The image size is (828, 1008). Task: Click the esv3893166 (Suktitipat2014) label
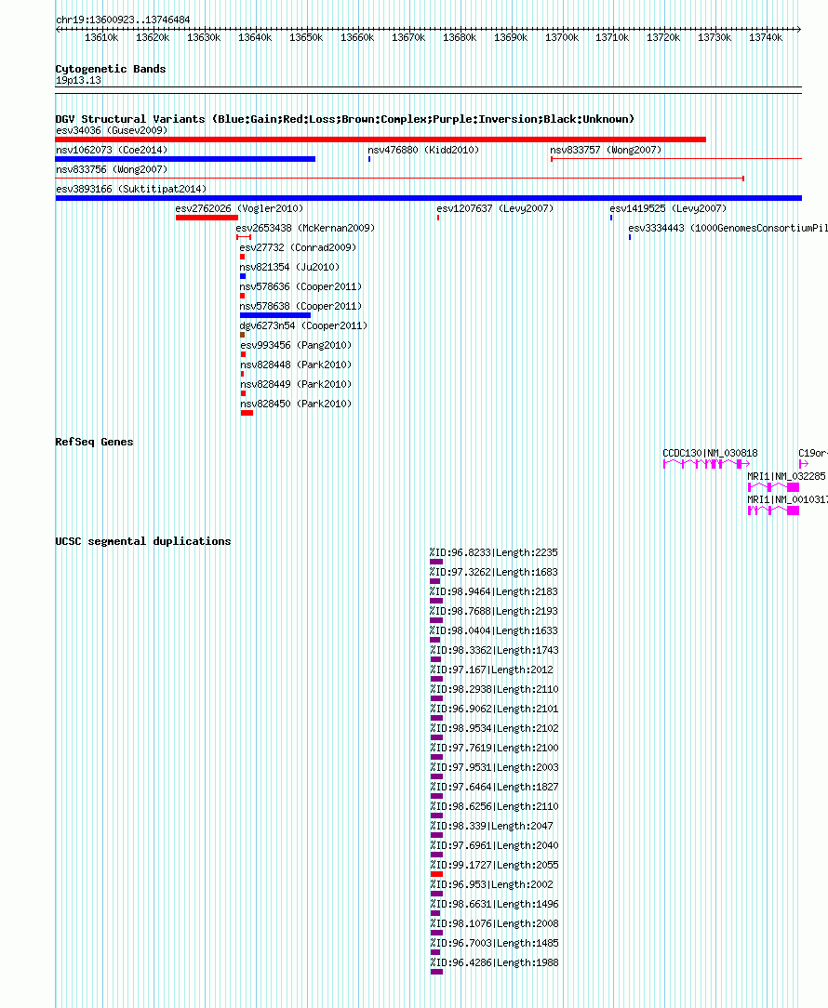pyautogui.click(x=131, y=189)
